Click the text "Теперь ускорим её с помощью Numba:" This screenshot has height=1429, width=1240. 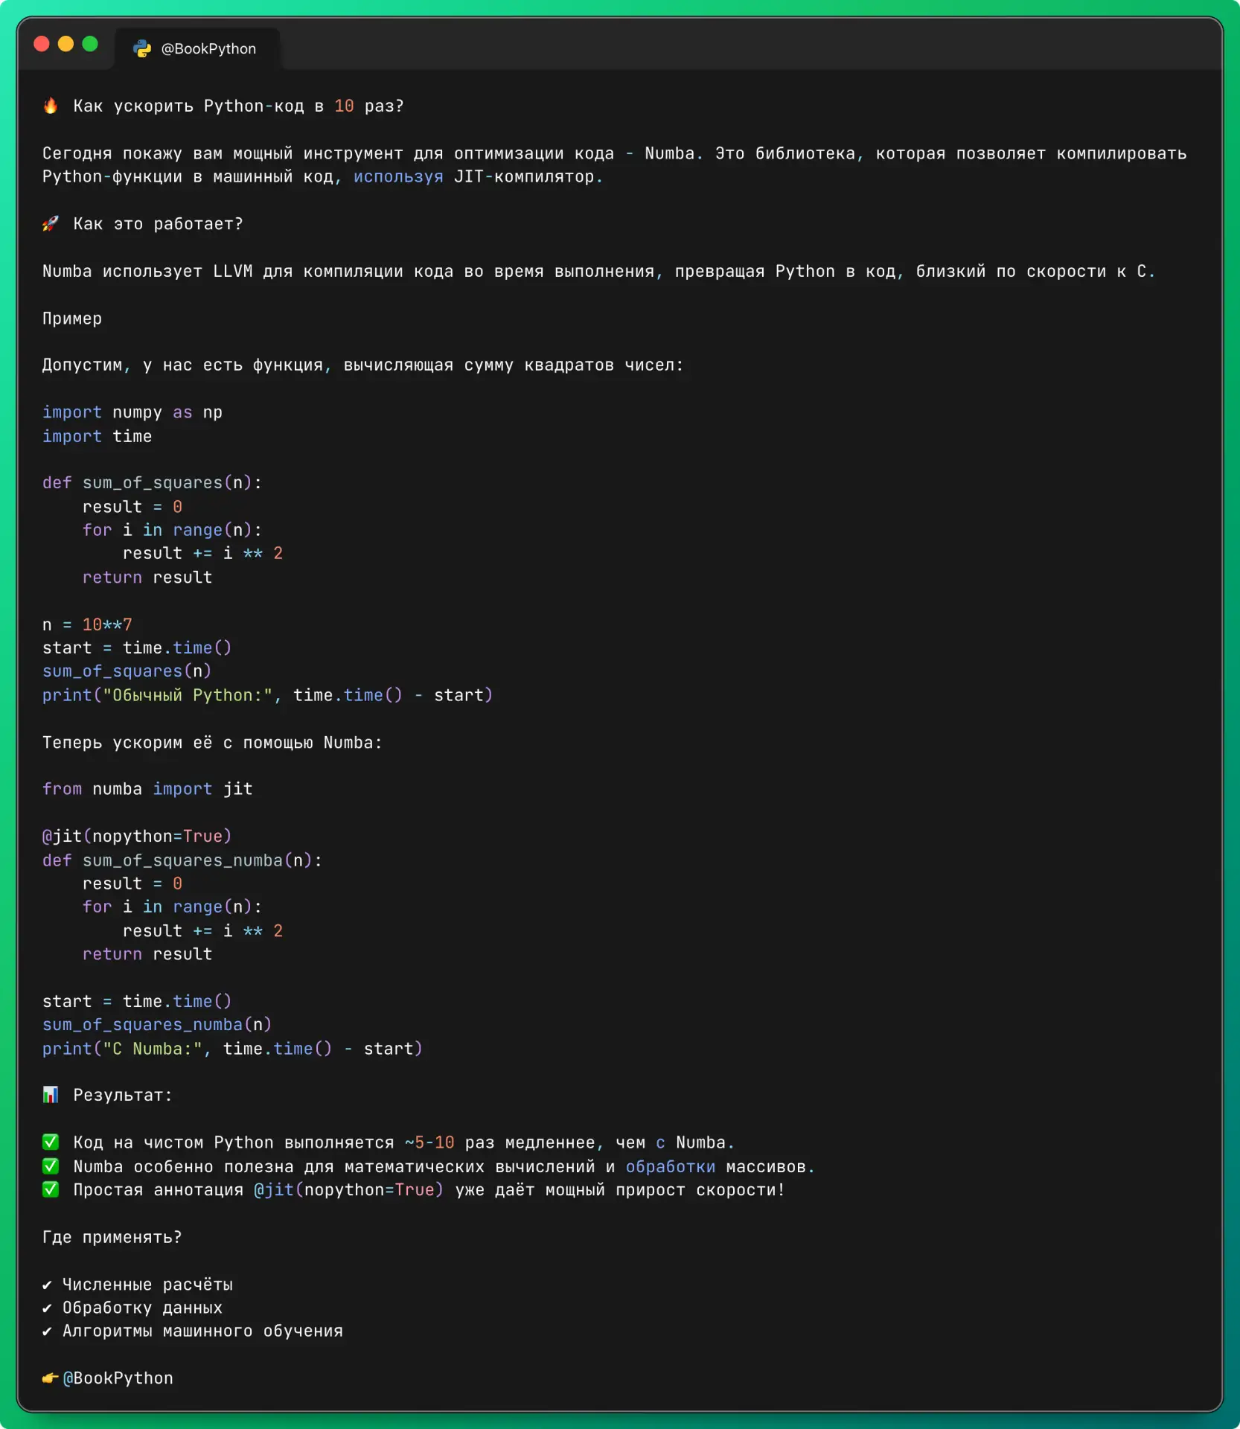212,743
